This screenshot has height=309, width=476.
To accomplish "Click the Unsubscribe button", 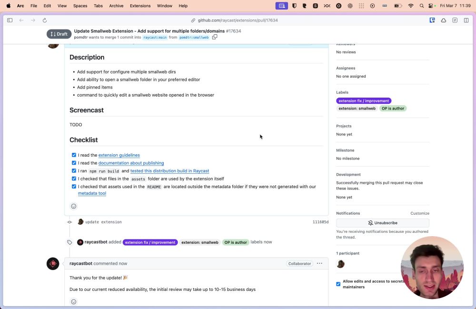I will coord(383,223).
